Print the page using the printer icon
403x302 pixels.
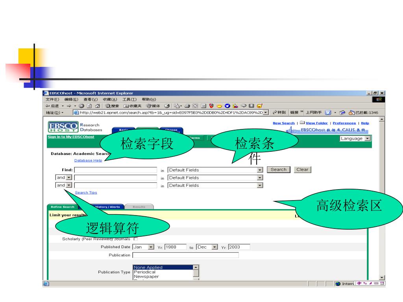click(x=187, y=106)
